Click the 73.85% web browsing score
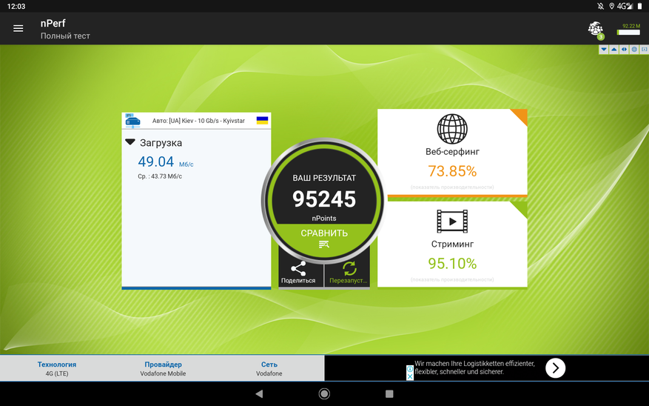The width and height of the screenshot is (649, 406). [x=452, y=171]
